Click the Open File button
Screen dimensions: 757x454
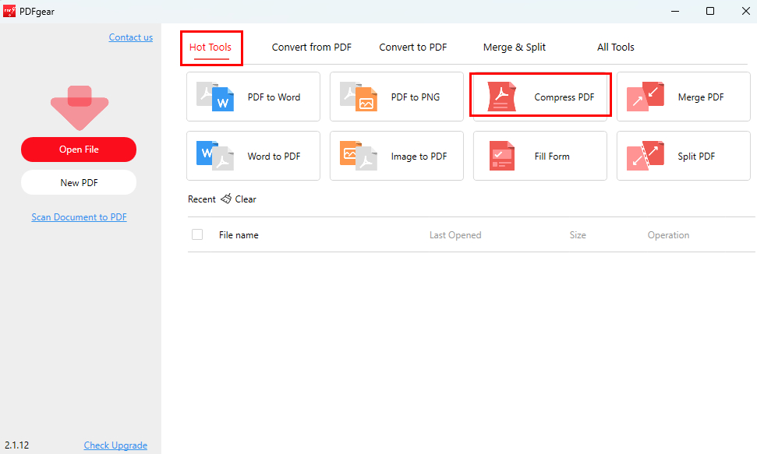pyautogui.click(x=78, y=149)
